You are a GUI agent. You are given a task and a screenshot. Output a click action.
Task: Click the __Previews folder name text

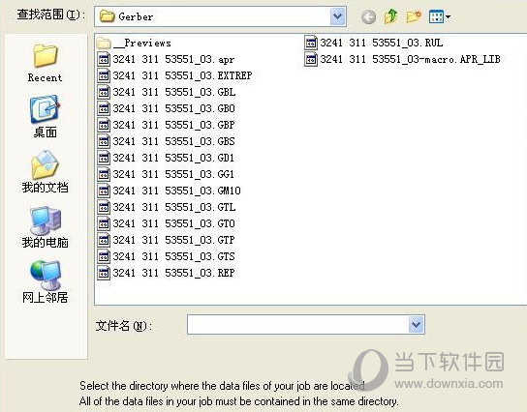click(142, 43)
